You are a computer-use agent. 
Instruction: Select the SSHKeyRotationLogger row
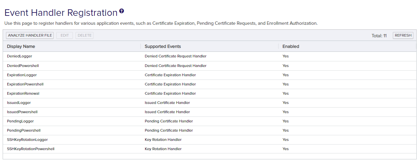click(x=27, y=140)
